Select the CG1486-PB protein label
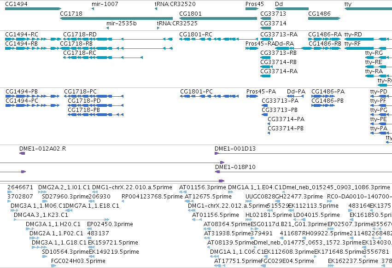 click(327, 100)
